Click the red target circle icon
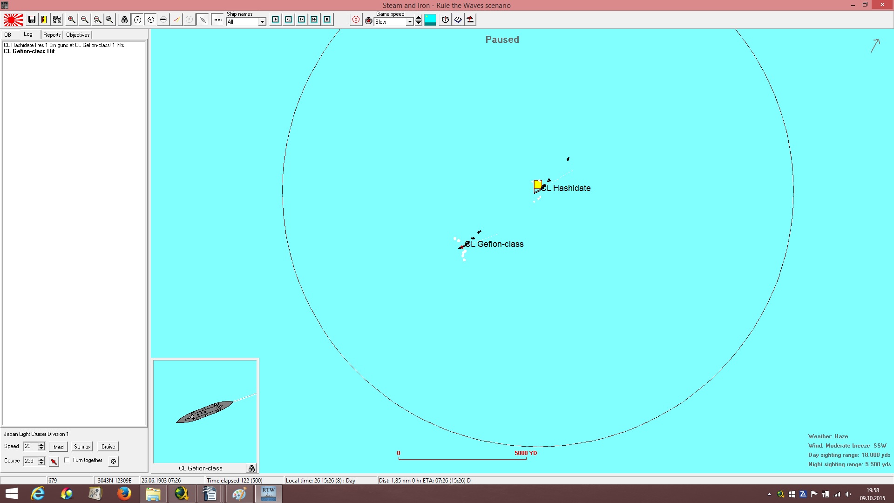The width and height of the screenshot is (894, 503). (356, 20)
